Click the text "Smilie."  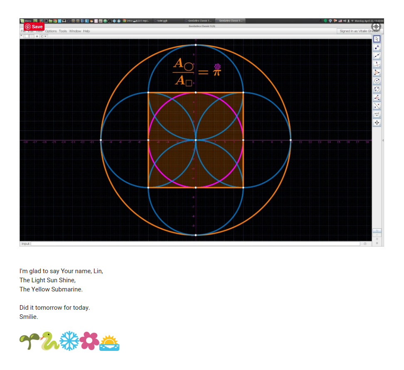tap(29, 317)
